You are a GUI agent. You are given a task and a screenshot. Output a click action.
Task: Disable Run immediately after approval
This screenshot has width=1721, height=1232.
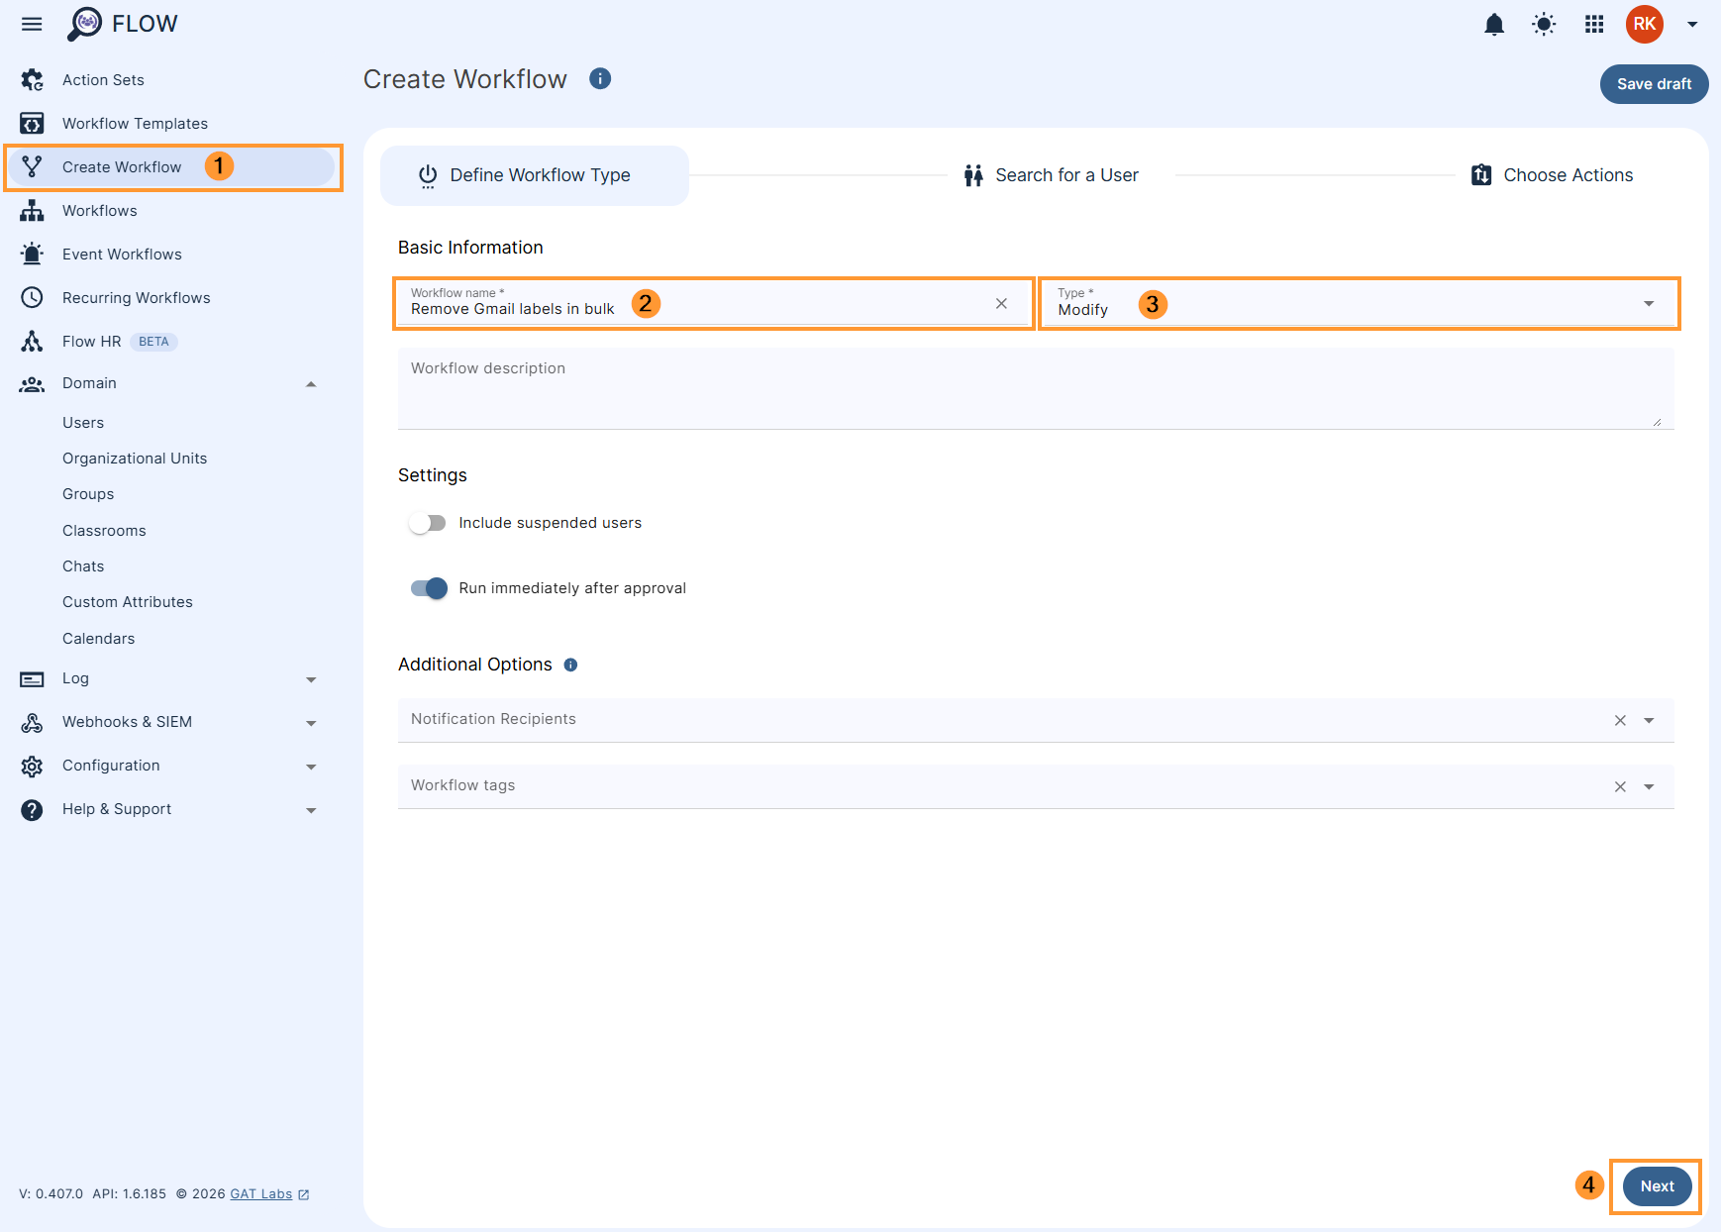point(427,588)
